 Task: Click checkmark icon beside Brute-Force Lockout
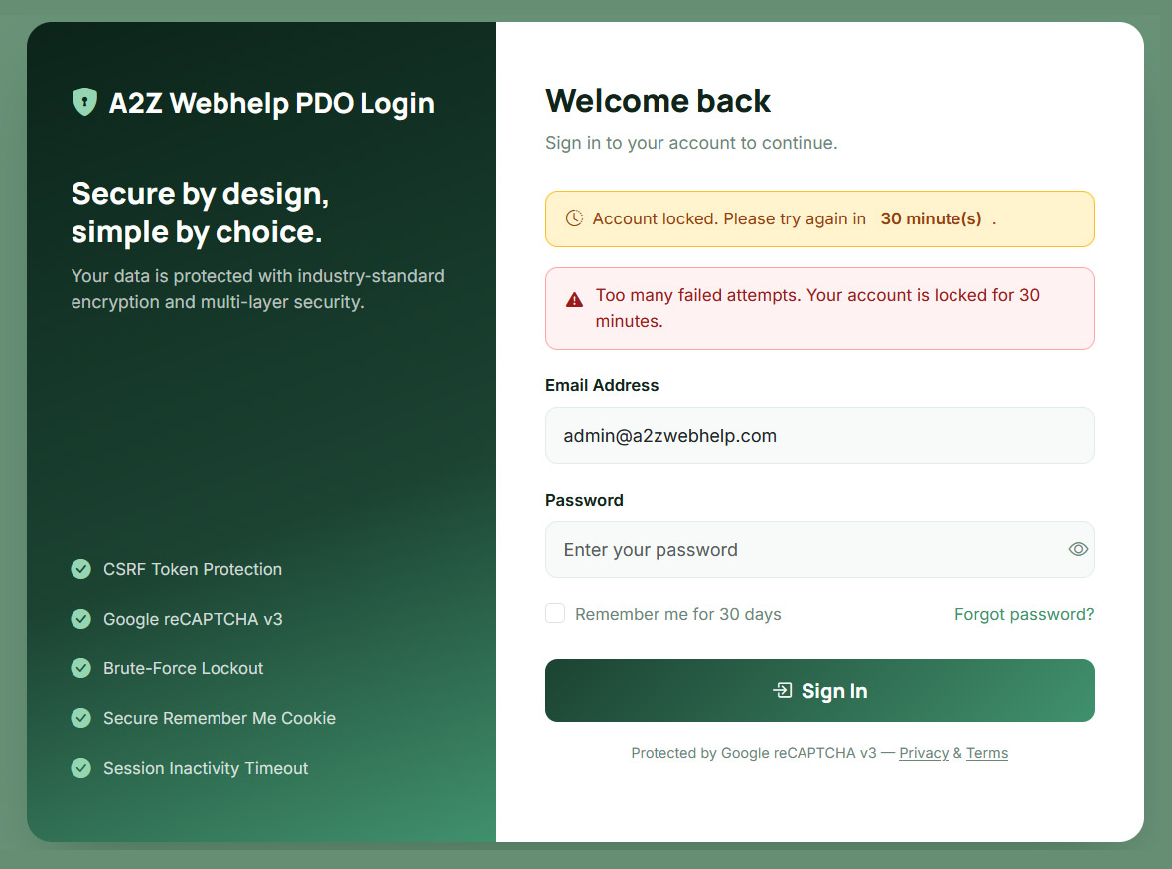point(80,668)
